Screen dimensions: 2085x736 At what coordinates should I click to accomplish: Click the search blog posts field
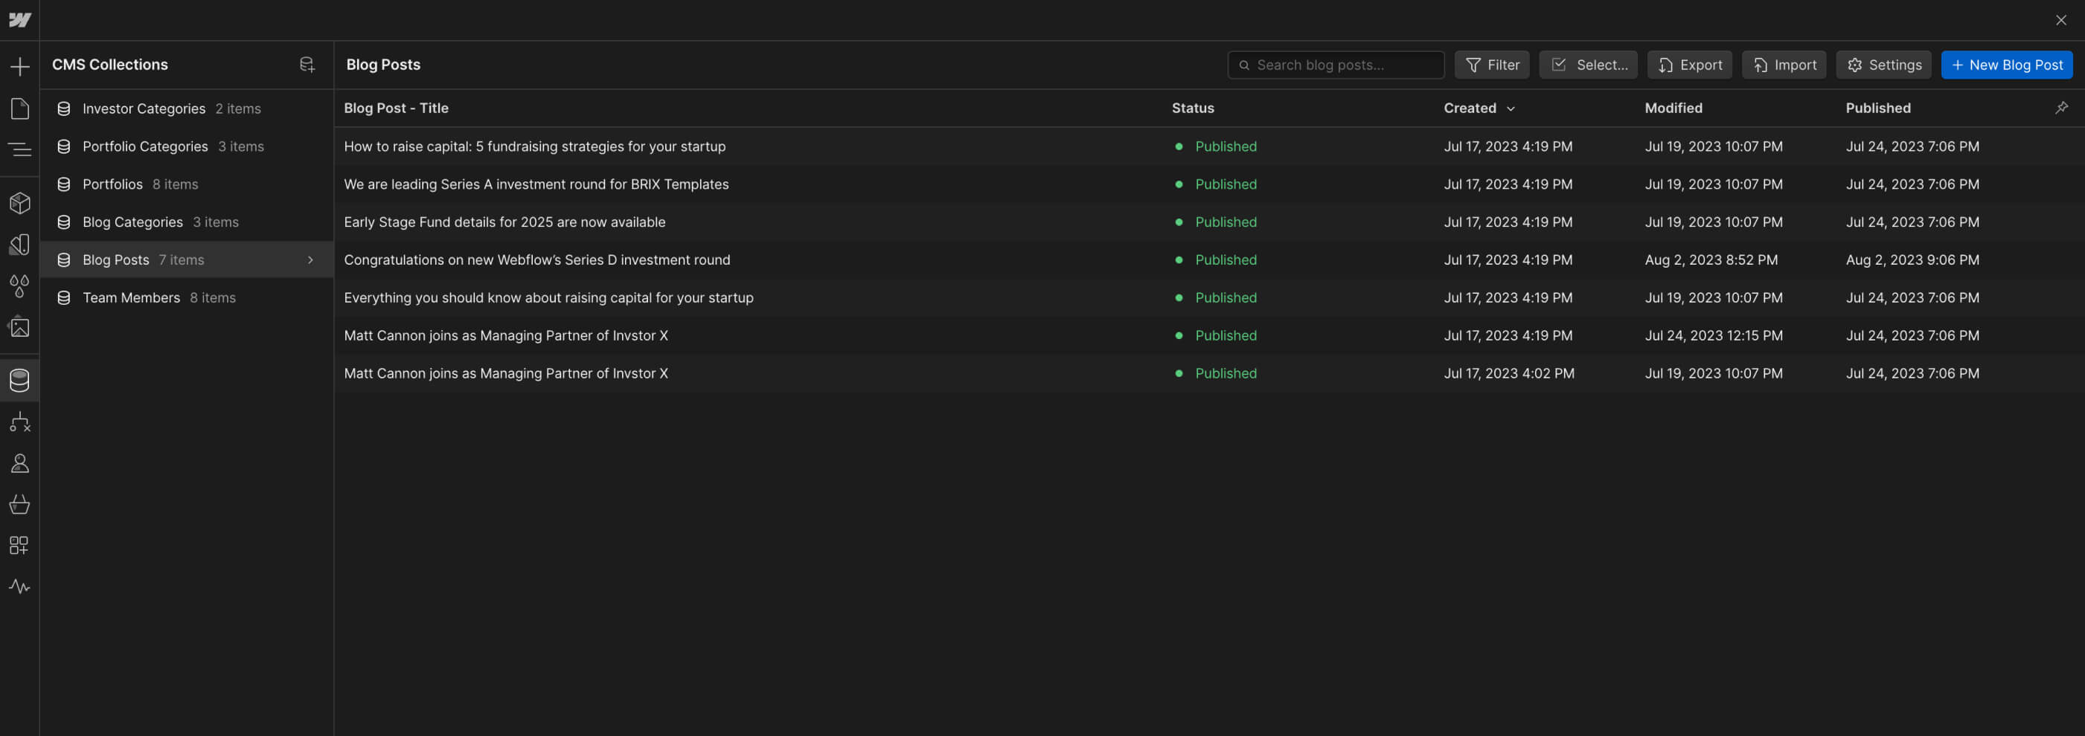point(1336,65)
